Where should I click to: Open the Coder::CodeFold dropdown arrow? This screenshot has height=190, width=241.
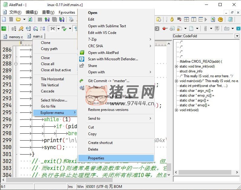(x=237, y=36)
